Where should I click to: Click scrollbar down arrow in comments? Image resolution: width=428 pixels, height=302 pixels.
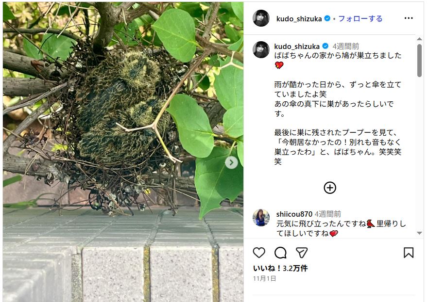(420, 233)
